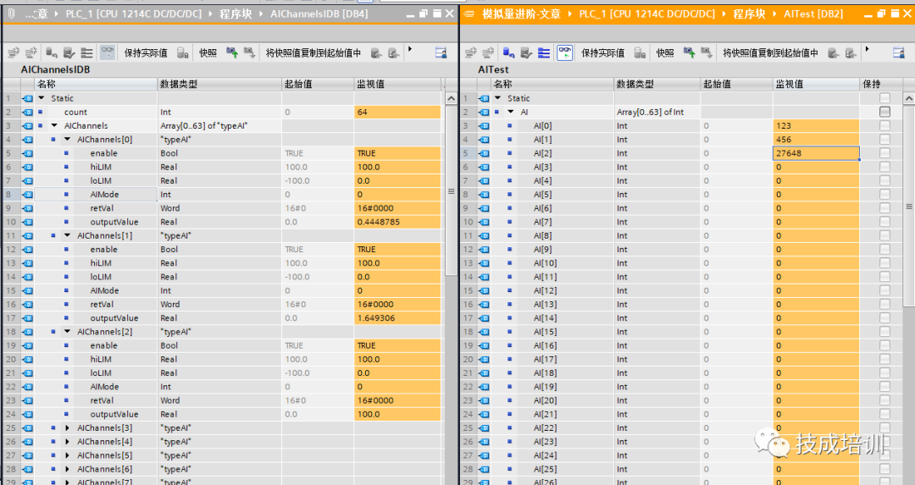Tick the retain checkbox for AI[5]

884,194
